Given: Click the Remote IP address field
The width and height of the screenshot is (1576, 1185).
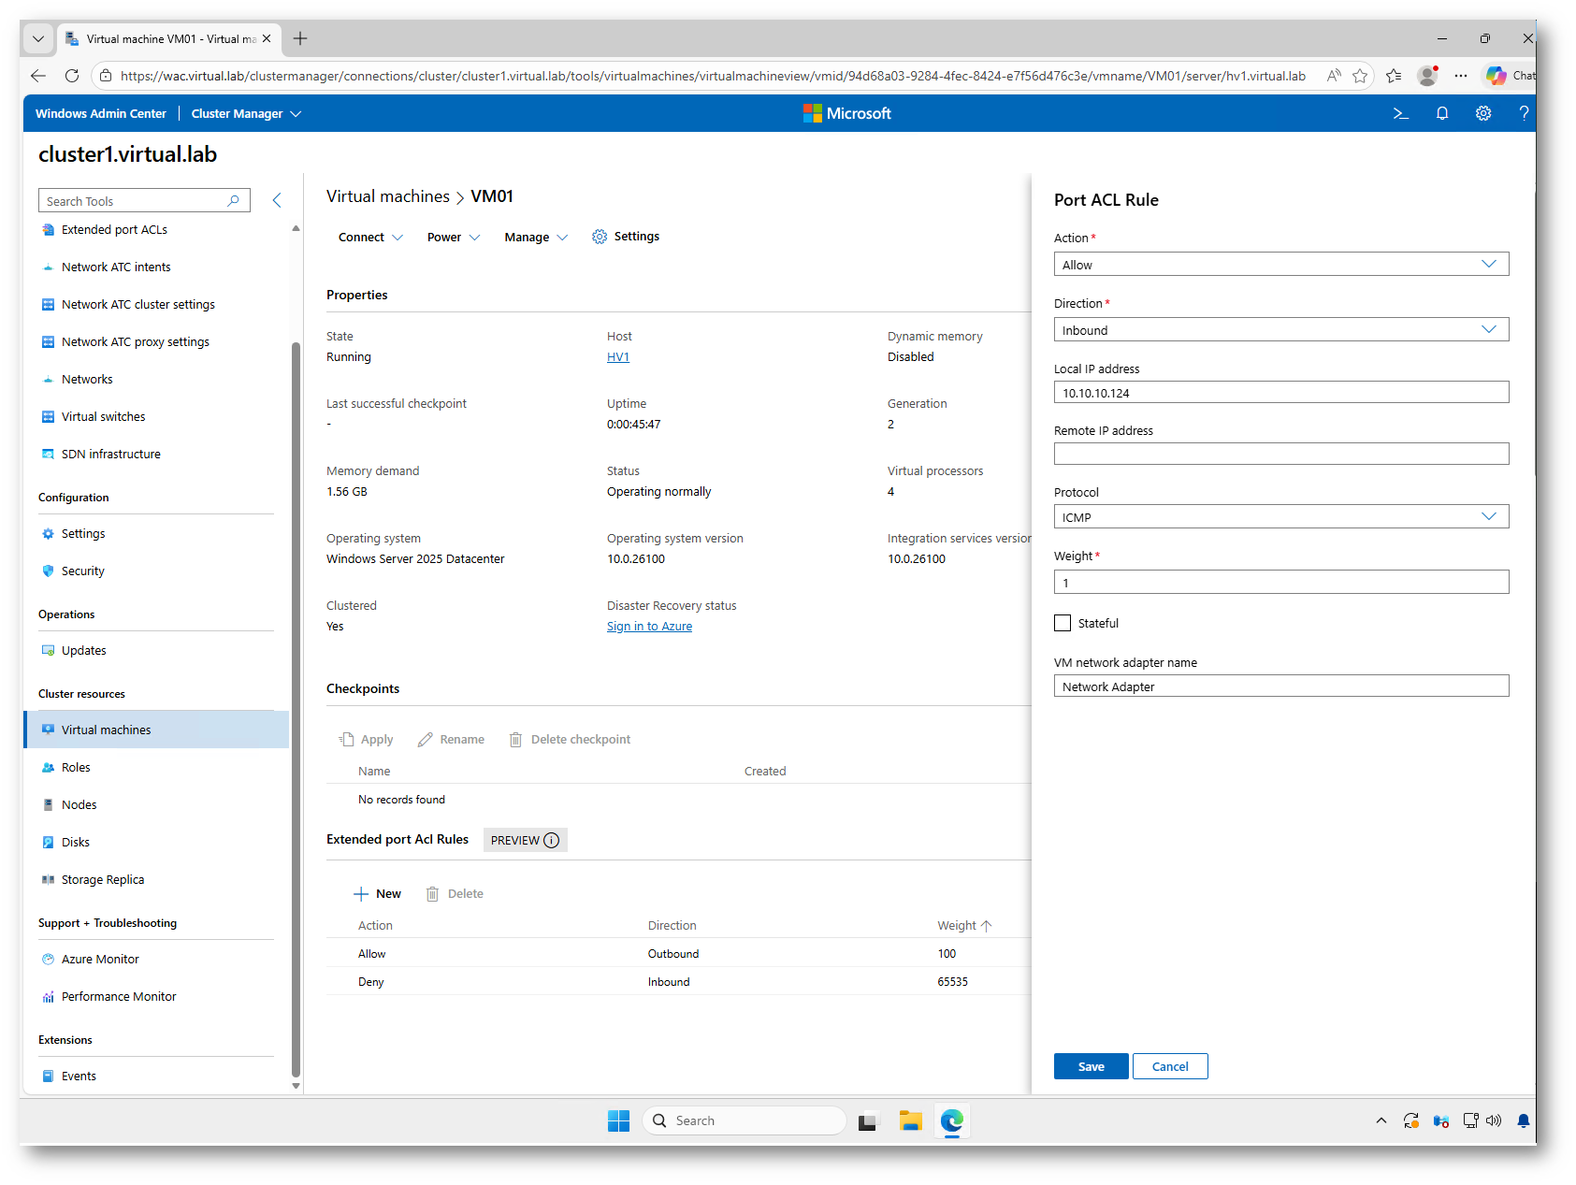Looking at the screenshot, I should pos(1280,454).
